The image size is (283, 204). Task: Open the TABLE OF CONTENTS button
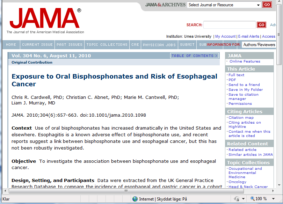[194, 56]
